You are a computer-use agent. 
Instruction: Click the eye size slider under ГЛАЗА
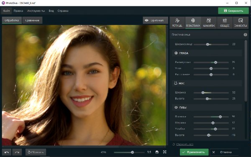(x=211, y=62)
